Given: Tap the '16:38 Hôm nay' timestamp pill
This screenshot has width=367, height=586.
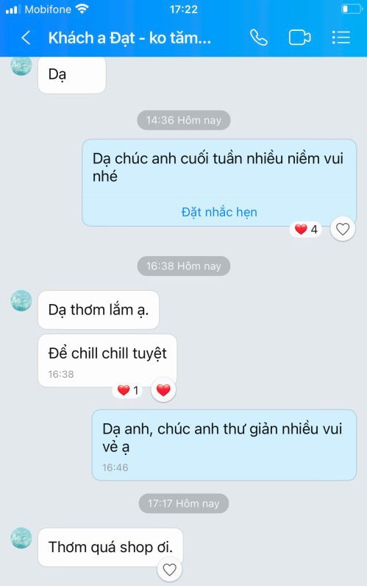Looking at the screenshot, I should (183, 266).
